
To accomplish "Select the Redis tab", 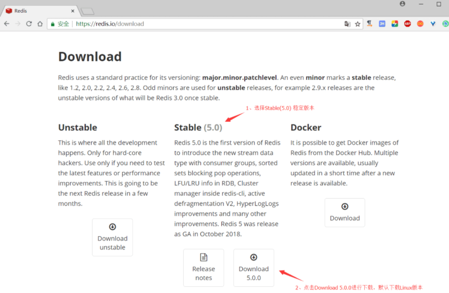I will pos(40,11).
